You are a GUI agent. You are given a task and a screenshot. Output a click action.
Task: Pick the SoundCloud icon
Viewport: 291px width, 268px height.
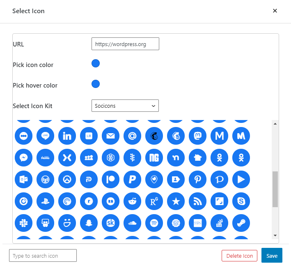point(132,223)
